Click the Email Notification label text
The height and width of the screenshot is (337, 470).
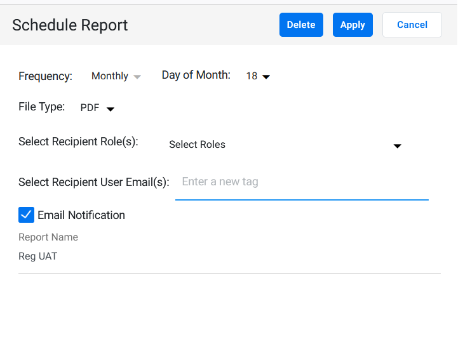81,215
